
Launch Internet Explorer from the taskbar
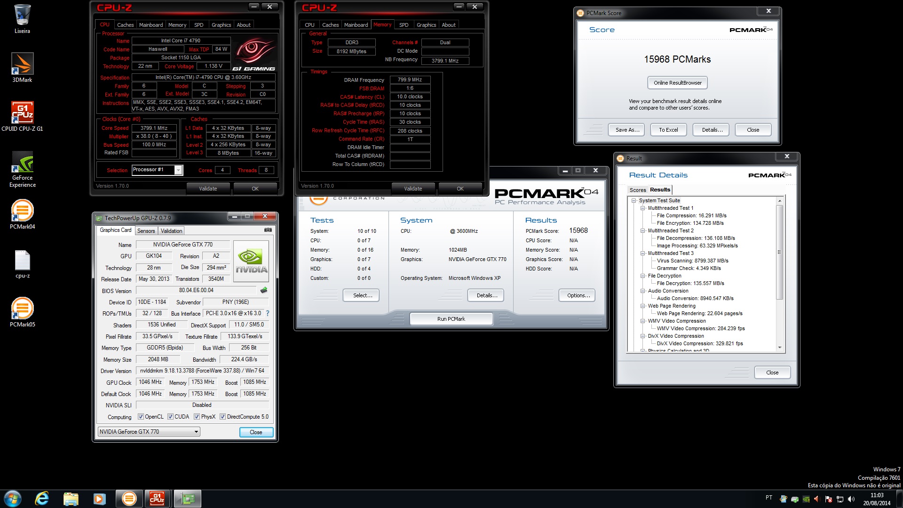point(42,499)
